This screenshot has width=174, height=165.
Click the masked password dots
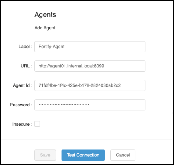[x=64, y=105]
